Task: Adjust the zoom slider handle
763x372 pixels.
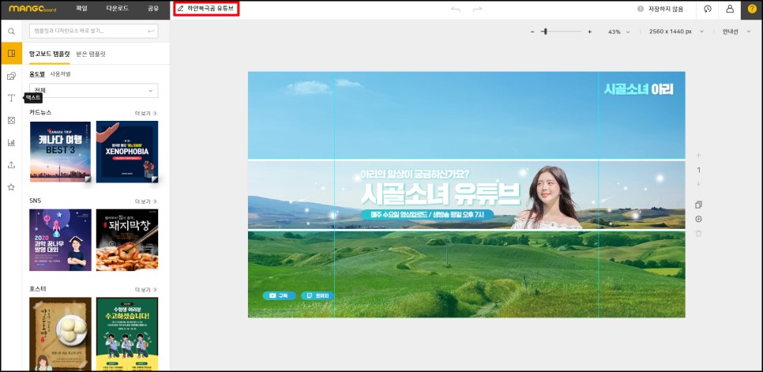Action: click(546, 32)
